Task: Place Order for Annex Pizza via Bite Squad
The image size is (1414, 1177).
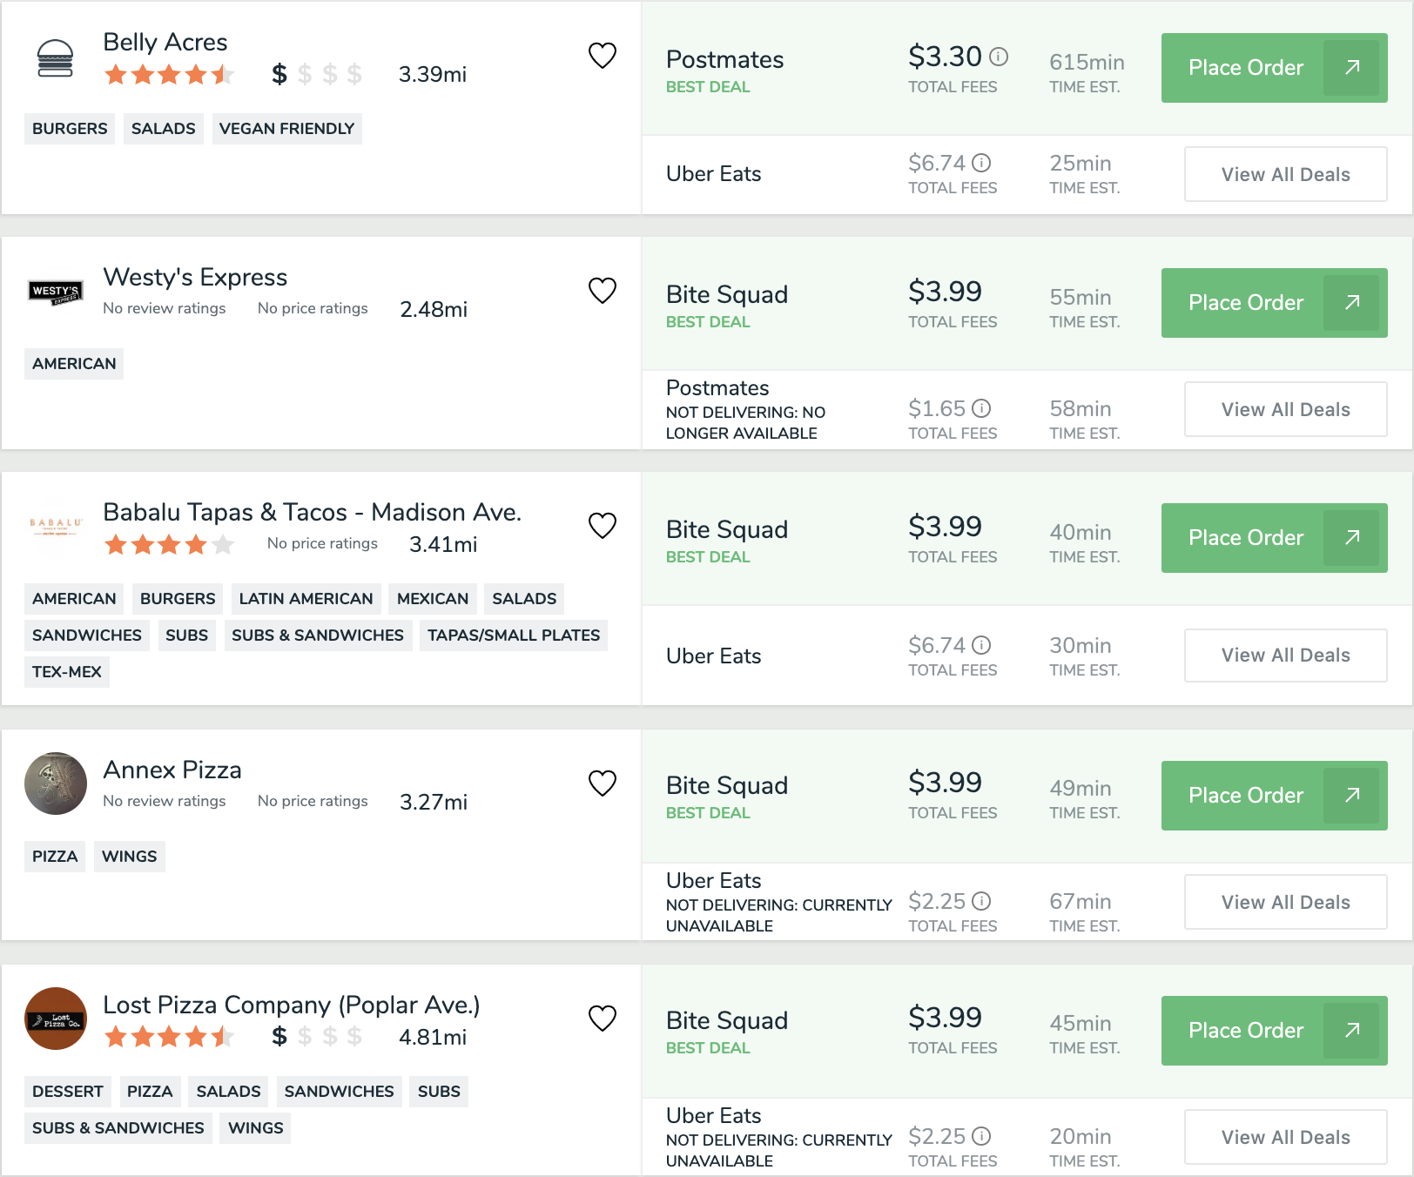Action: 1275,796
